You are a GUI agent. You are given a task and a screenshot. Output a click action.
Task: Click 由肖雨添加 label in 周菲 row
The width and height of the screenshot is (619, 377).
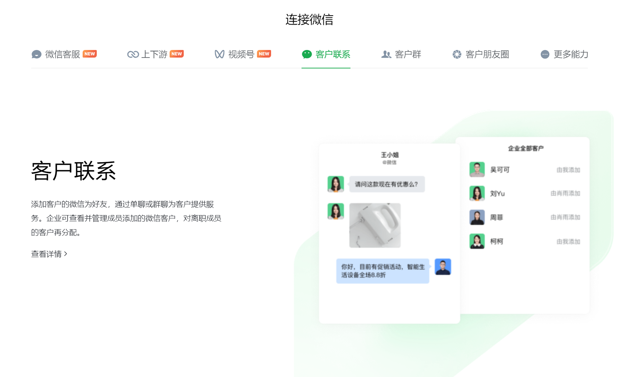[565, 217]
